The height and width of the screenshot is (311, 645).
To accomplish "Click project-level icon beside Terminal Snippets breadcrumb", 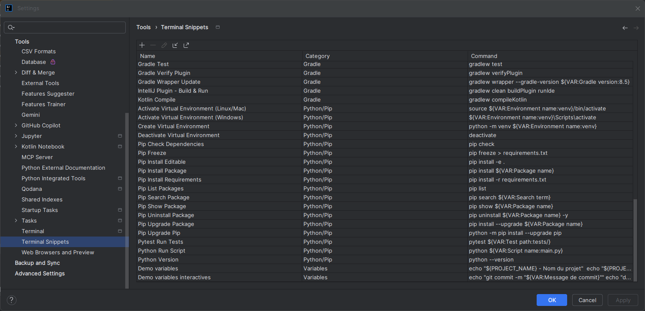I will pyautogui.click(x=218, y=27).
